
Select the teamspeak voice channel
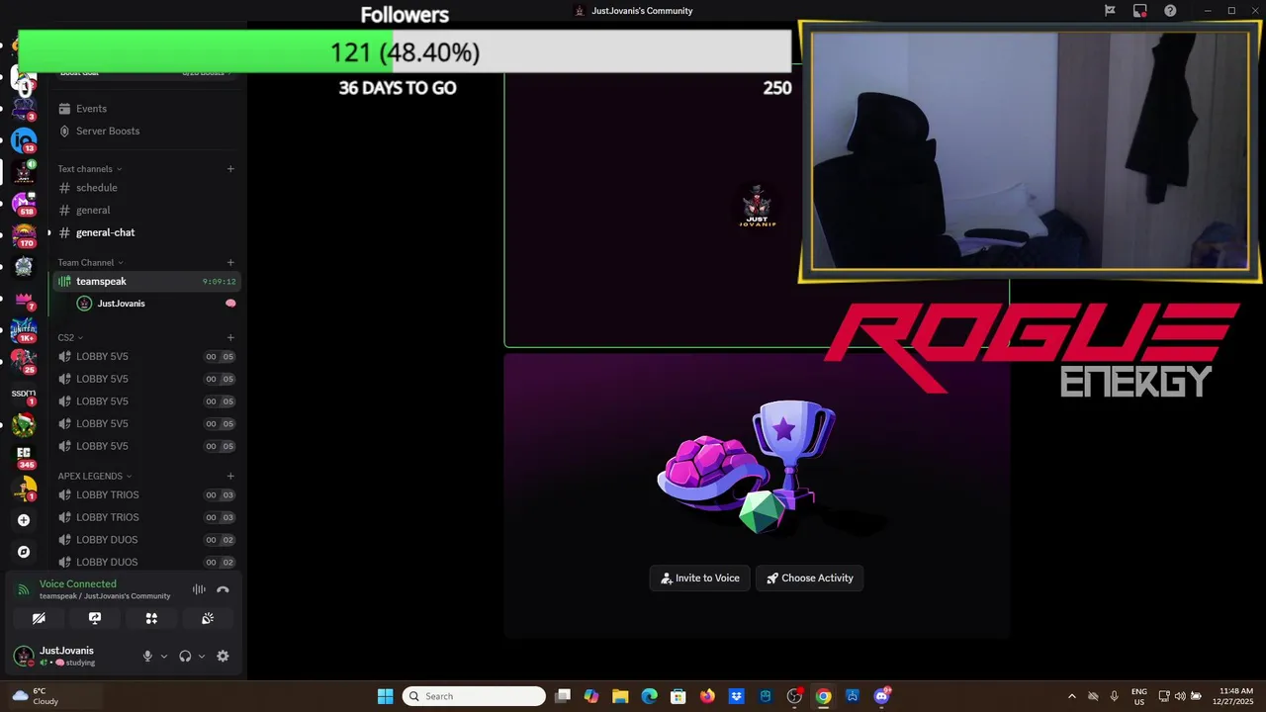(x=146, y=282)
